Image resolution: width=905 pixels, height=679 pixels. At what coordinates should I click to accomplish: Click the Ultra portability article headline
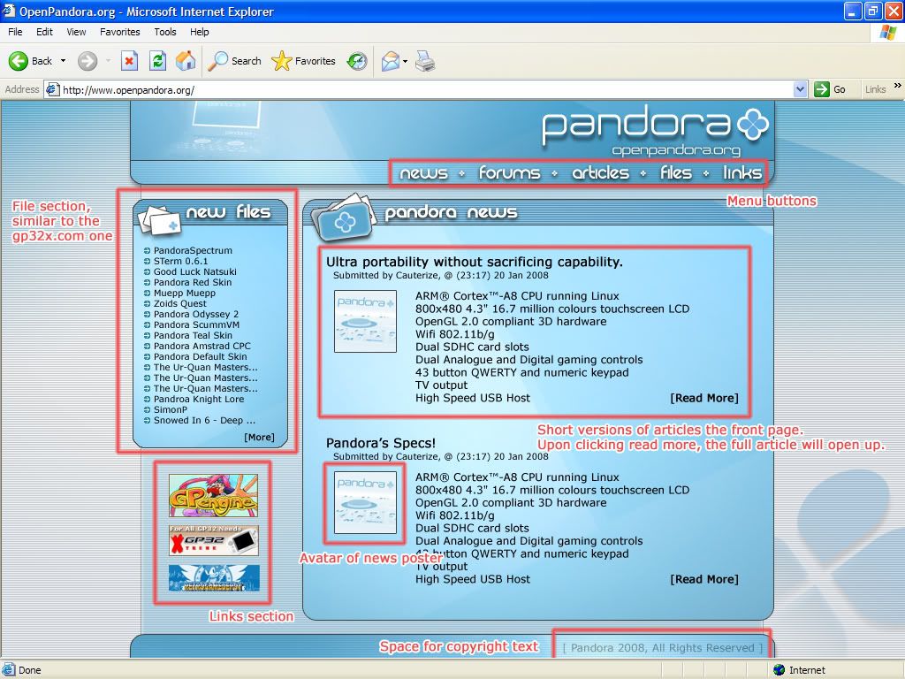475,262
